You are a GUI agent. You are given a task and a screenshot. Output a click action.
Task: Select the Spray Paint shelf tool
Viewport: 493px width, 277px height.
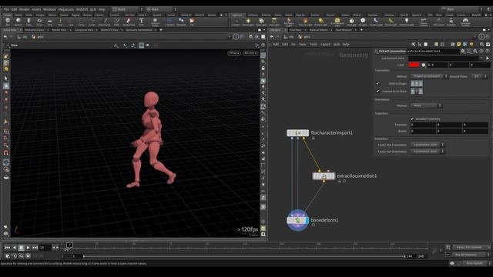click(129, 22)
